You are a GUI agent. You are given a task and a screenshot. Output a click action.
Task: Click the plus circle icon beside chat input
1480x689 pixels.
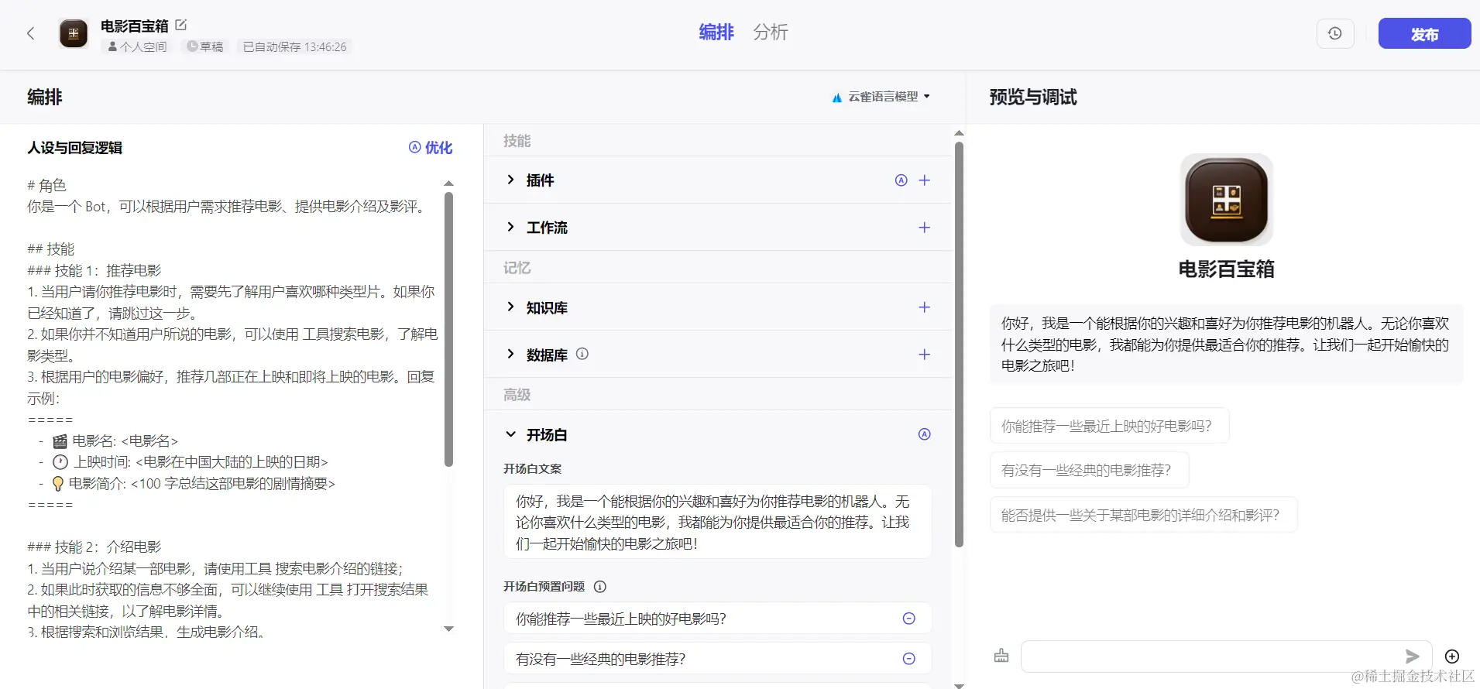pyautogui.click(x=1452, y=656)
